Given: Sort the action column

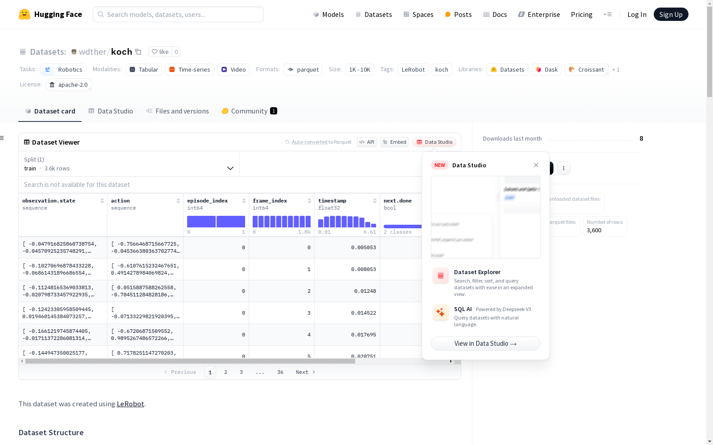Looking at the screenshot, I should click(178, 201).
